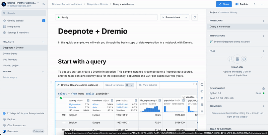Click the GitHub icon in Files
Viewport: 268px width, 135px height.
pyautogui.click(x=244, y=59)
